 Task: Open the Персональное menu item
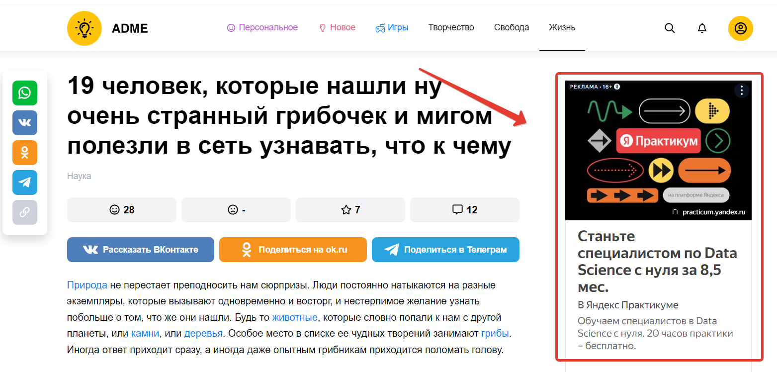[262, 28]
